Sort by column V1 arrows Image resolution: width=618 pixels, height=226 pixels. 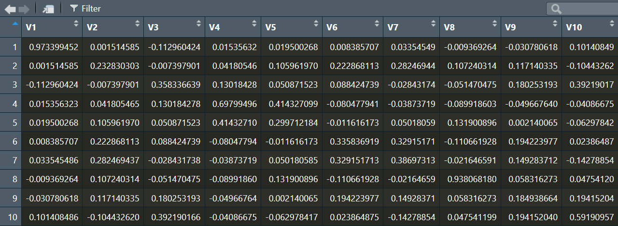pyautogui.click(x=76, y=23)
